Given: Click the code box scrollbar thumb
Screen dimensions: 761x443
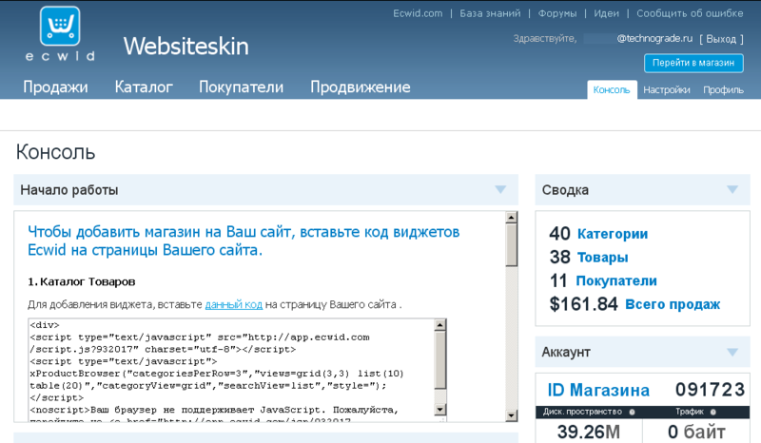Looking at the screenshot, I should (x=440, y=360).
